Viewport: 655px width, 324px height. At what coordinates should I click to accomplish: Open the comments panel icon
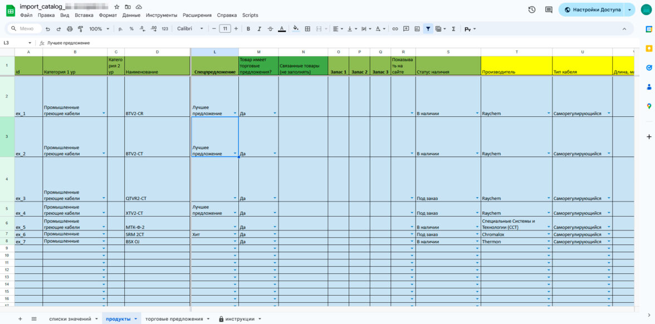[549, 9]
